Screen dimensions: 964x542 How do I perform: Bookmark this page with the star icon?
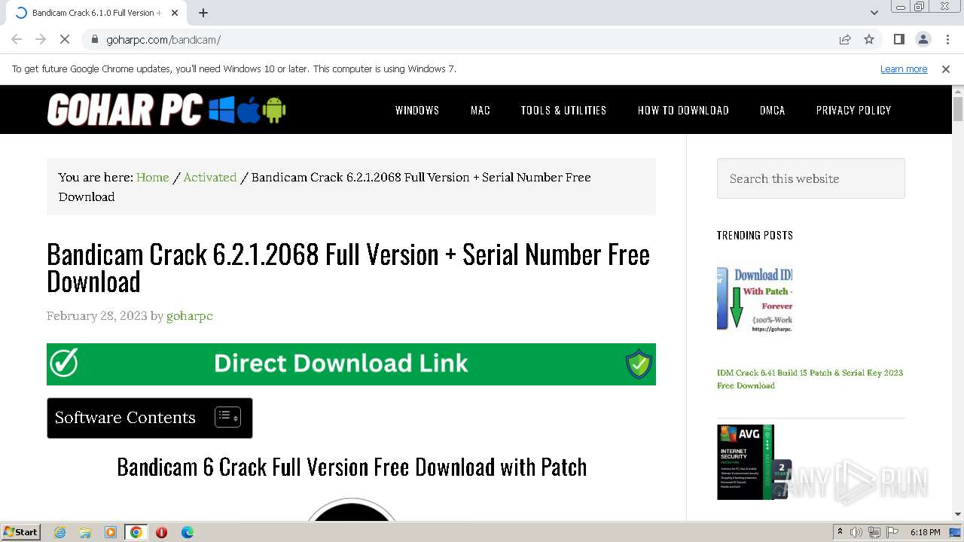(869, 39)
